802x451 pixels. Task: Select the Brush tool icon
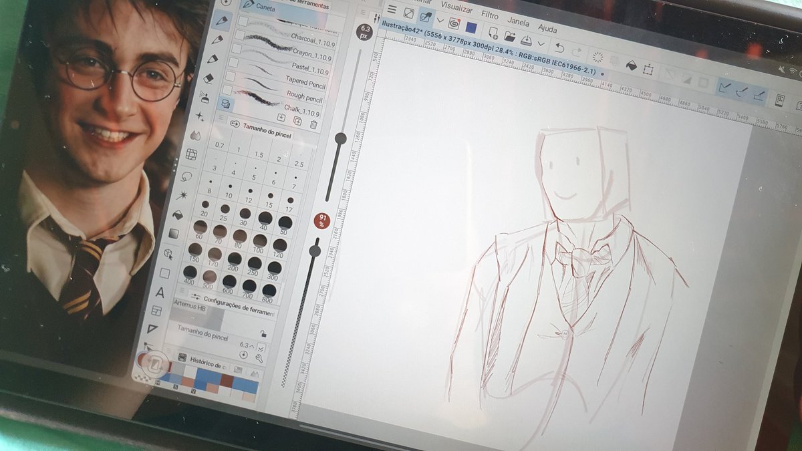[214, 59]
